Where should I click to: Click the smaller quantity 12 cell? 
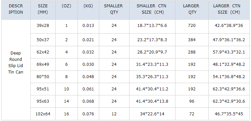click(114, 114)
